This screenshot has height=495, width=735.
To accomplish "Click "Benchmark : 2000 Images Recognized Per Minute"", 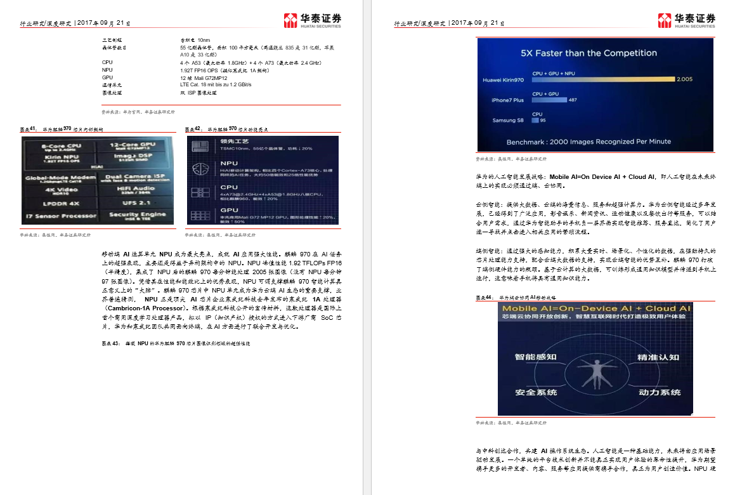I will point(589,142).
